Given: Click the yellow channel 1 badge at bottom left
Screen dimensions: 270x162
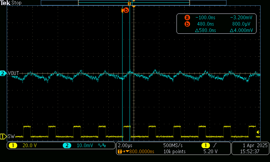Looking at the screenshot, I should (13, 145).
